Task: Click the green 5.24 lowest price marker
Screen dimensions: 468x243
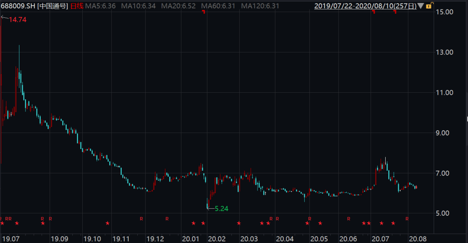Action: (221, 209)
